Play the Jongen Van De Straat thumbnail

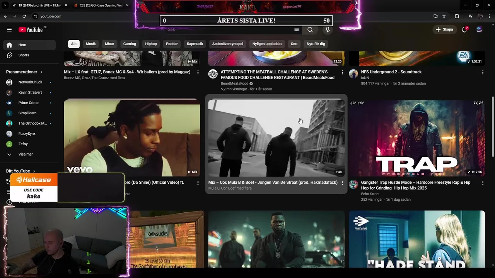[x=276, y=138]
